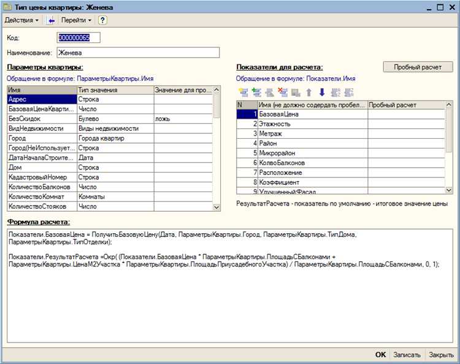Screen dimensions: 460x364
Task: Select the Адрес parameter row
Action: 110,99
